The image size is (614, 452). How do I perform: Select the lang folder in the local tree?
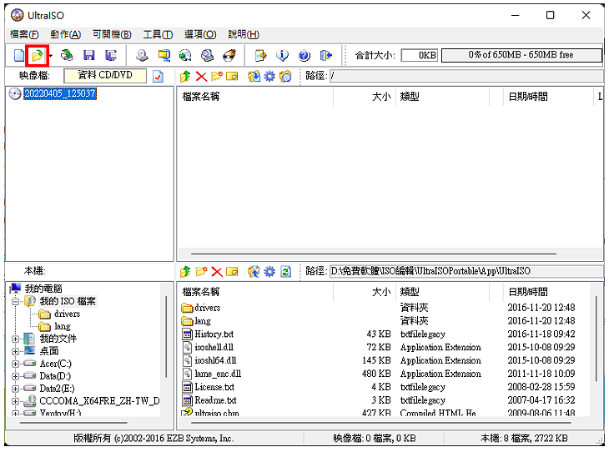click(63, 326)
